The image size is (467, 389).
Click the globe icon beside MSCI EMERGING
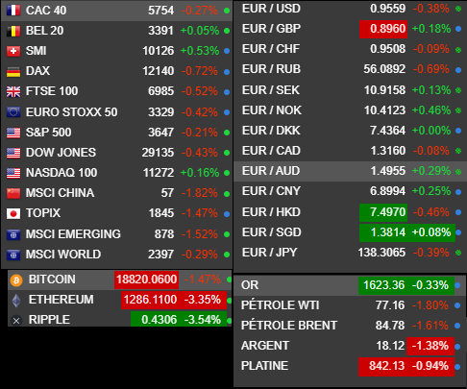13,234
